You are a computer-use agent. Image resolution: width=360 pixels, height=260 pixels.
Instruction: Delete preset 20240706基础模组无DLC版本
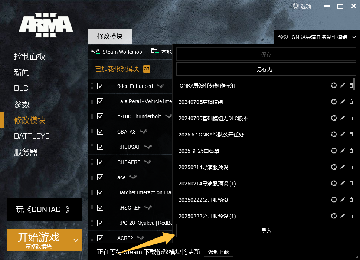coord(351,118)
